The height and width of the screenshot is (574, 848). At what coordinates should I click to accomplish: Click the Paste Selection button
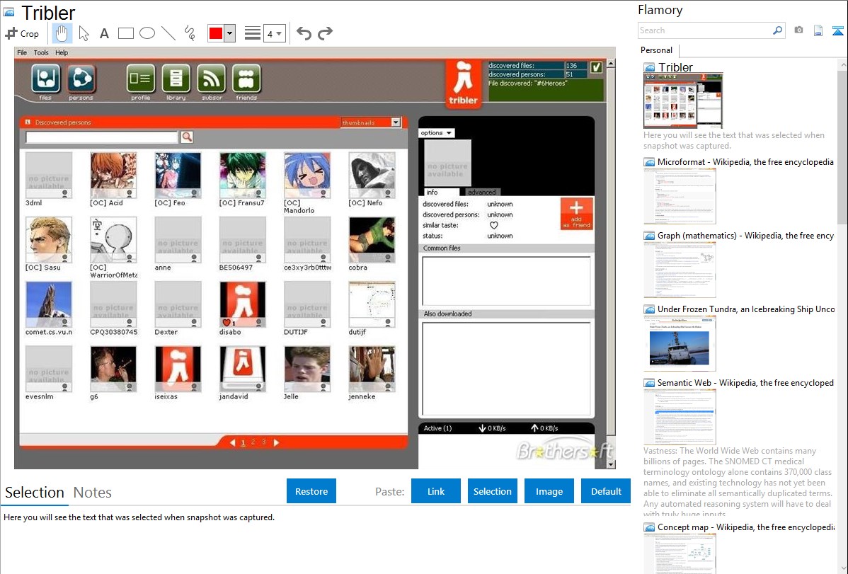click(x=492, y=491)
